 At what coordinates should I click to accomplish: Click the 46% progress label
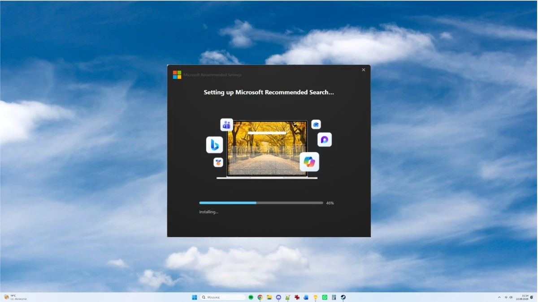click(330, 203)
